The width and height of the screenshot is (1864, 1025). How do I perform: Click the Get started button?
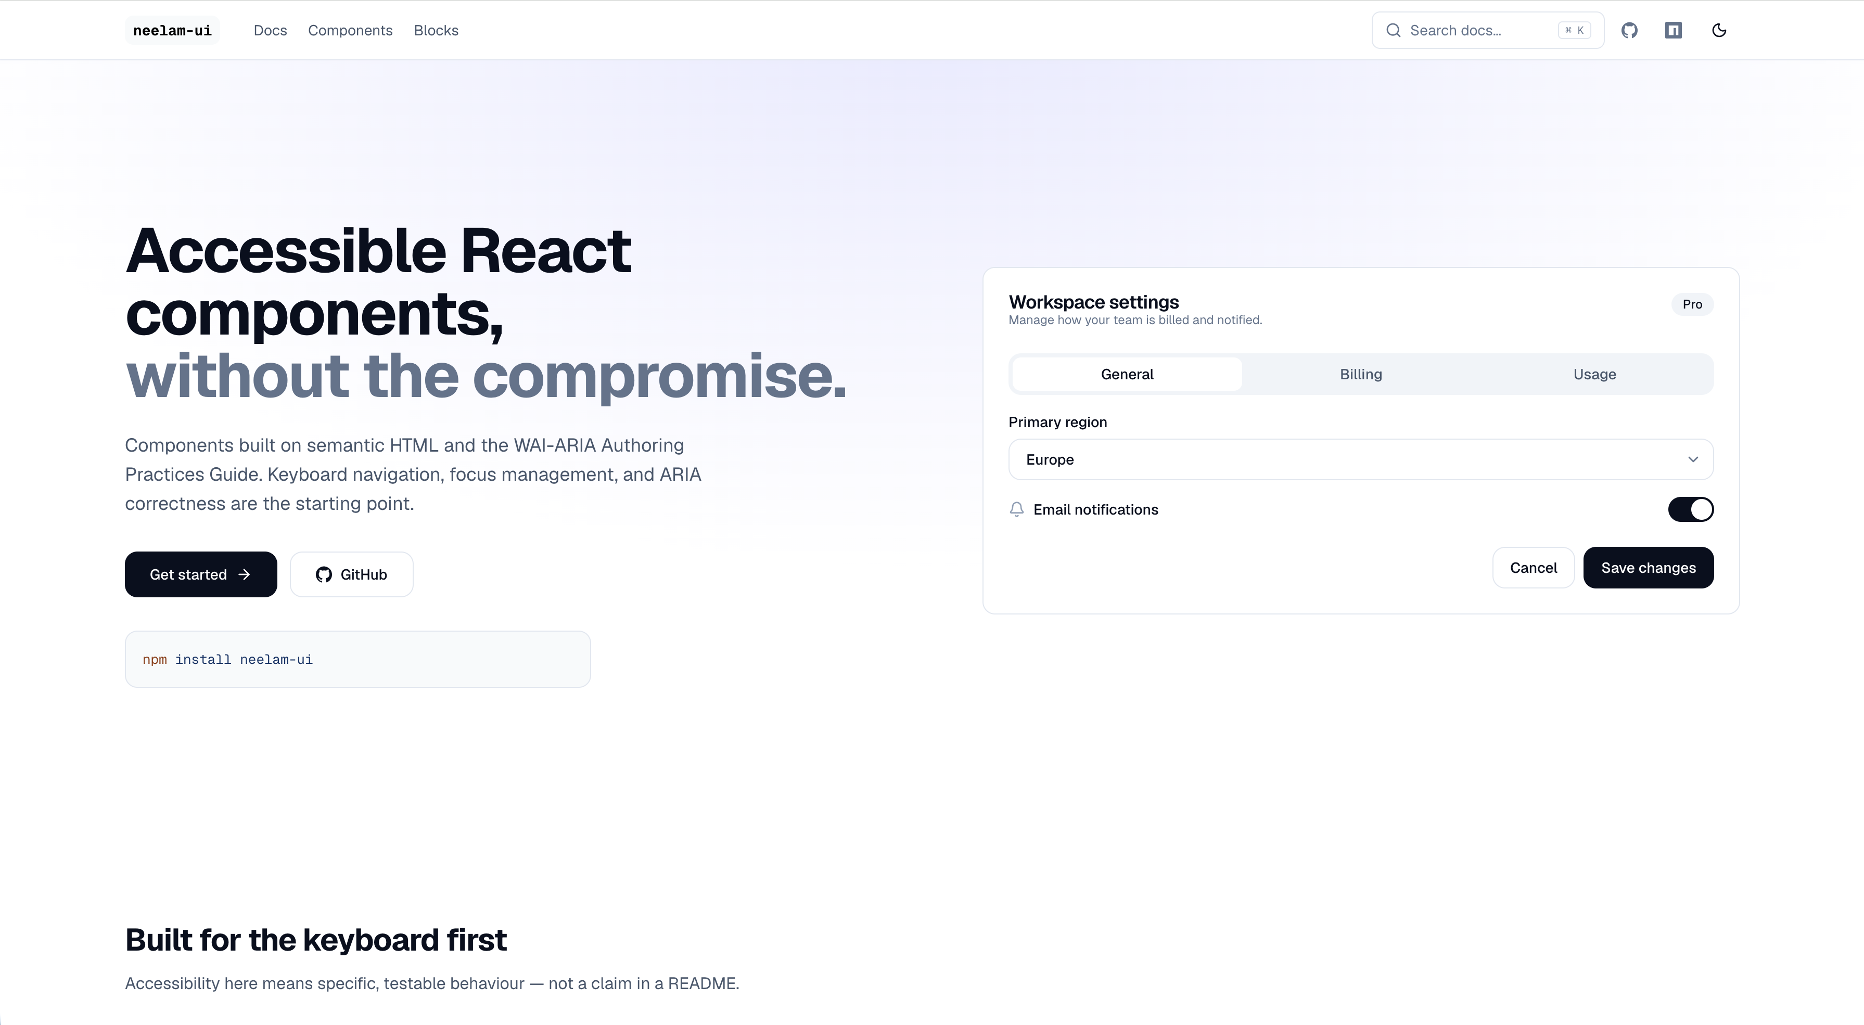200,574
